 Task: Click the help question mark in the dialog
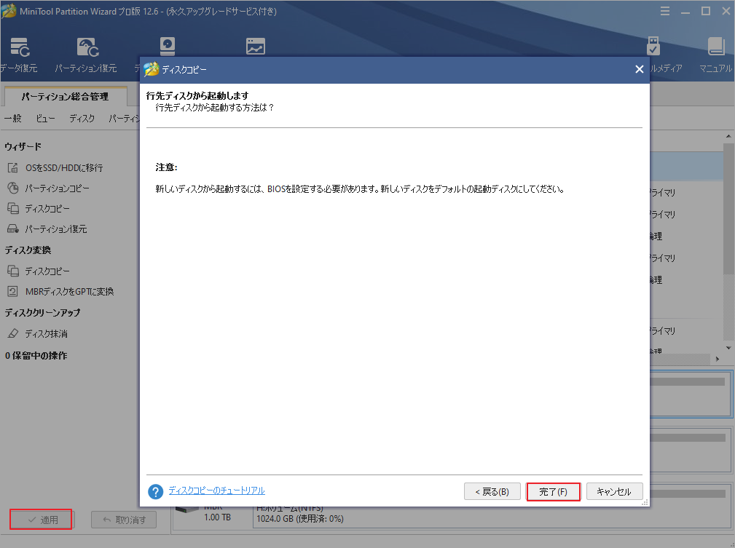154,491
